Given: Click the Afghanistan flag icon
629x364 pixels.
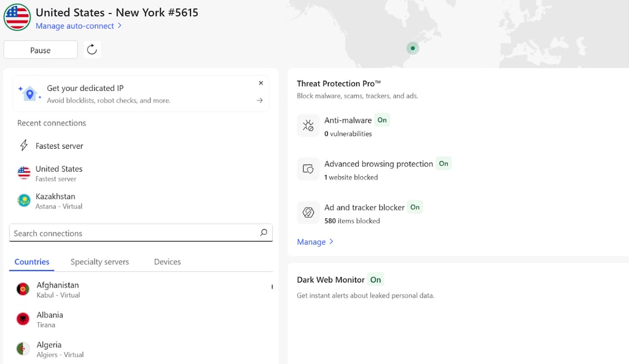Looking at the screenshot, I should point(23,289).
